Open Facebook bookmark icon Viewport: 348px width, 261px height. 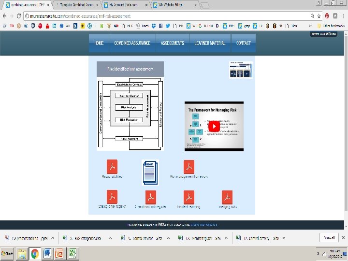click(160, 26)
